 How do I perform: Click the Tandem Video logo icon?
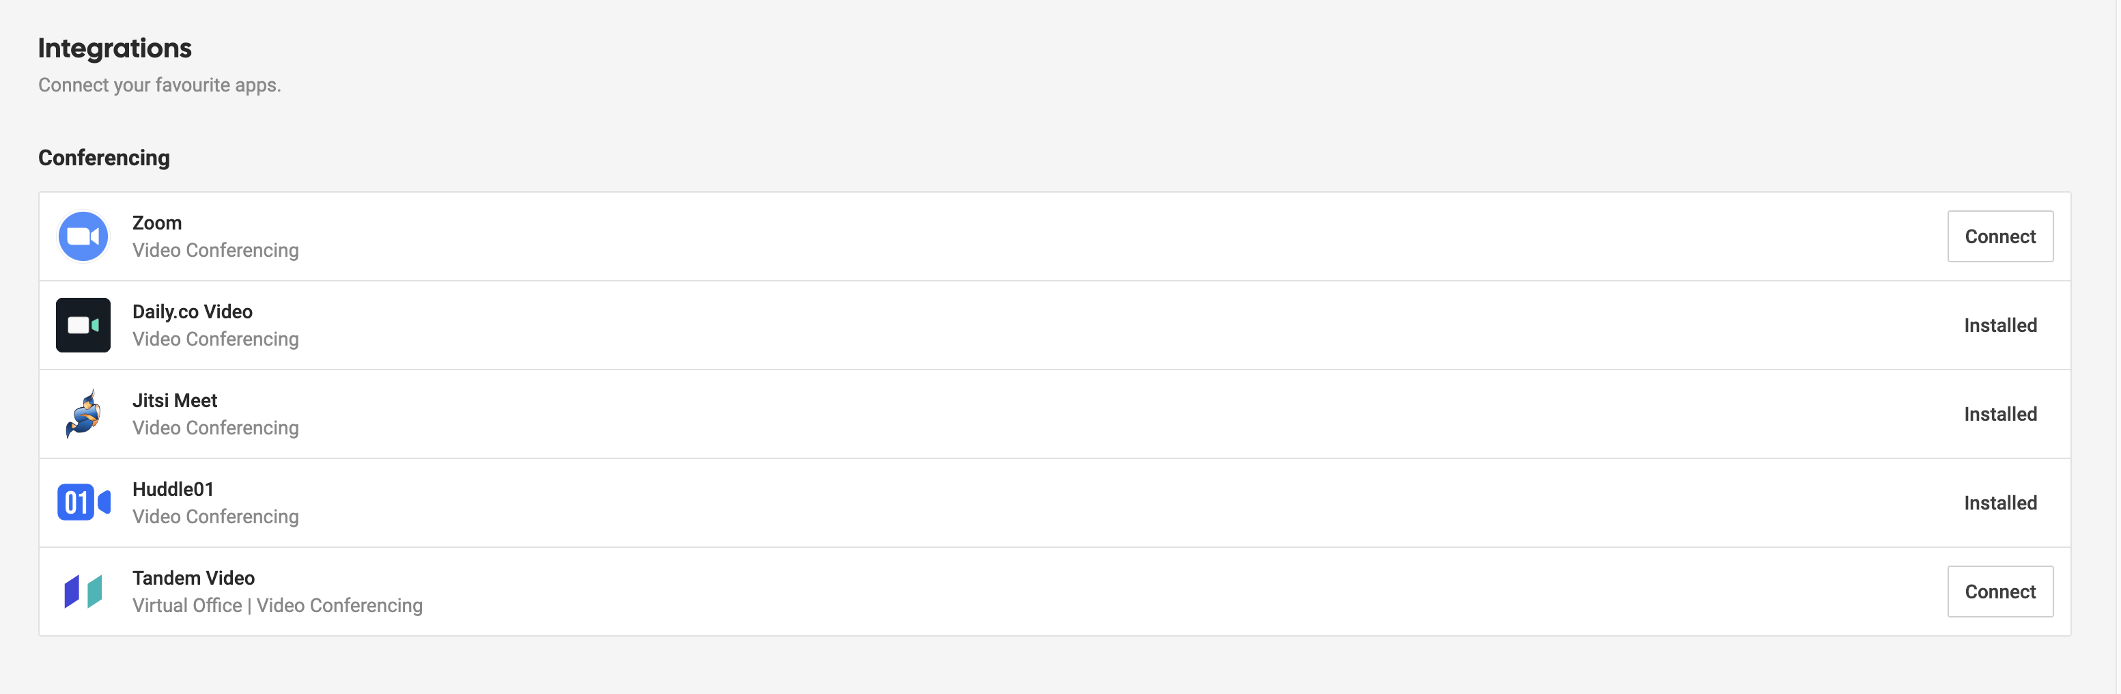83,591
